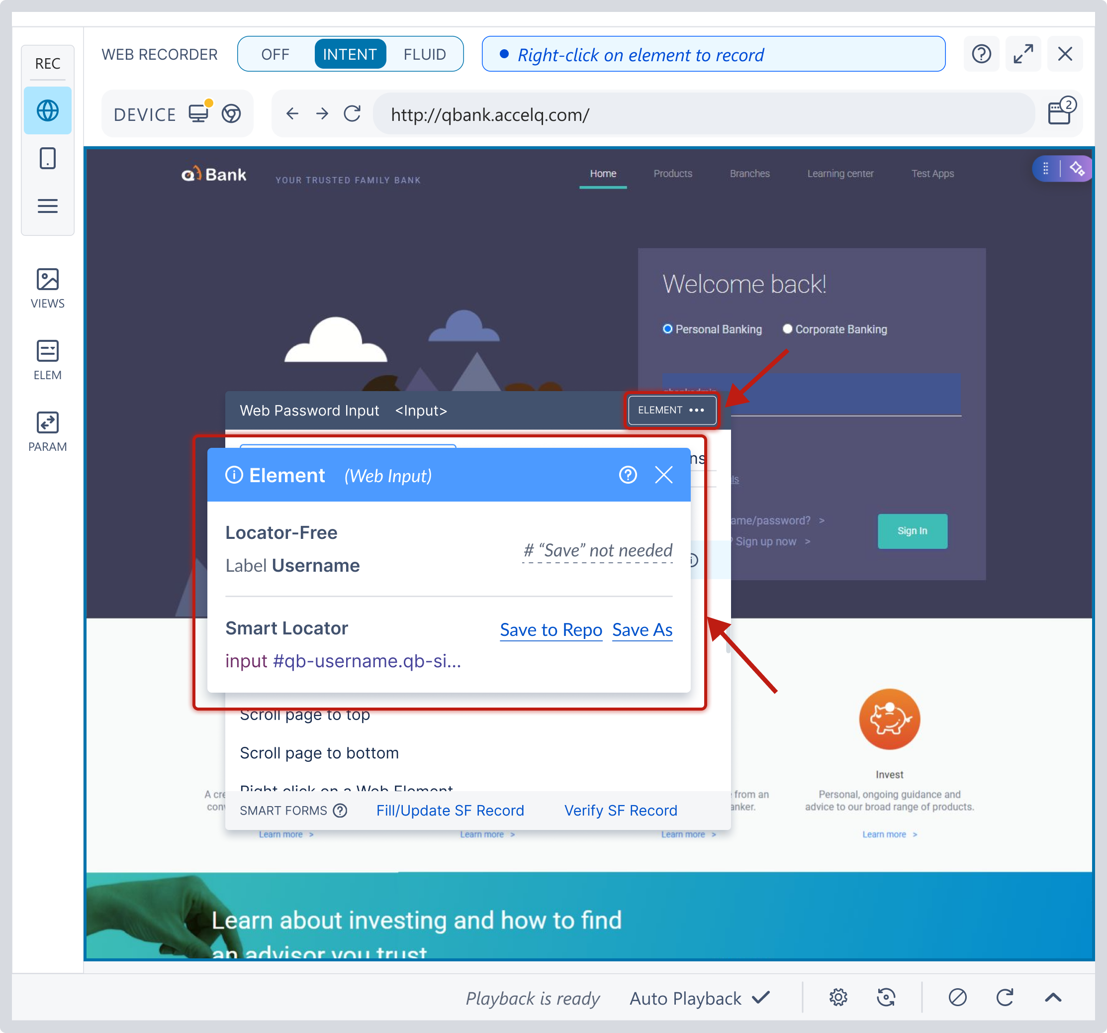Click the desktop device icon
The width and height of the screenshot is (1107, 1033).
198,113
